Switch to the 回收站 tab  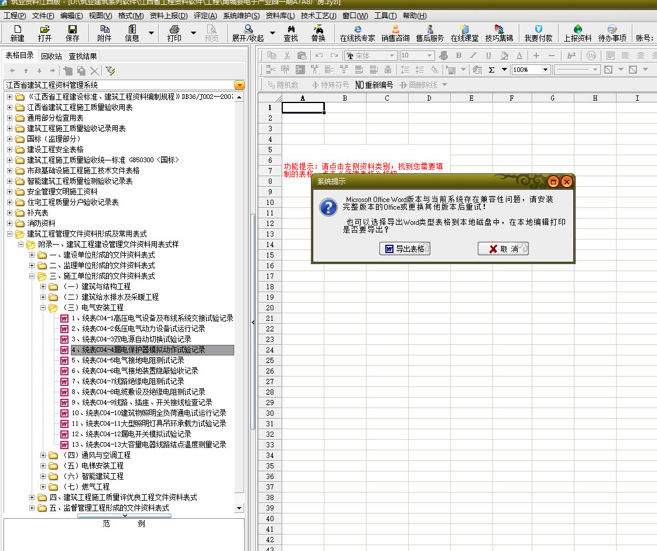(52, 56)
